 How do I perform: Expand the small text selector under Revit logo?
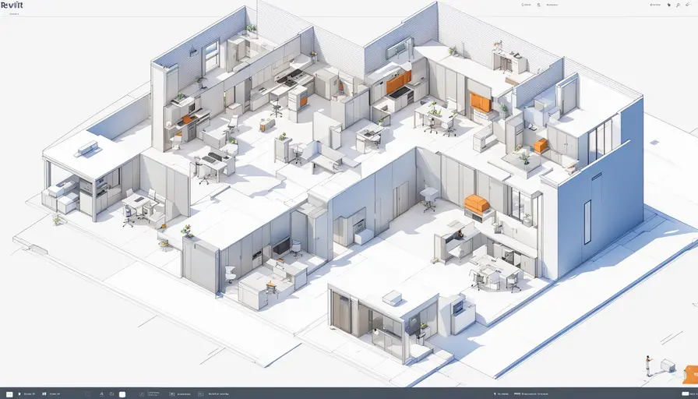click(13, 13)
